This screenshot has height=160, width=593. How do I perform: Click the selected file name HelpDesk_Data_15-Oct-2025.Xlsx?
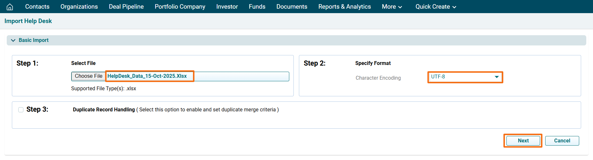point(147,76)
